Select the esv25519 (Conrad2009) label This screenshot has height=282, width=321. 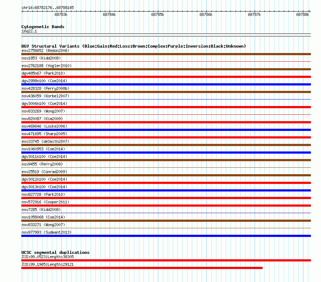click(x=44, y=172)
